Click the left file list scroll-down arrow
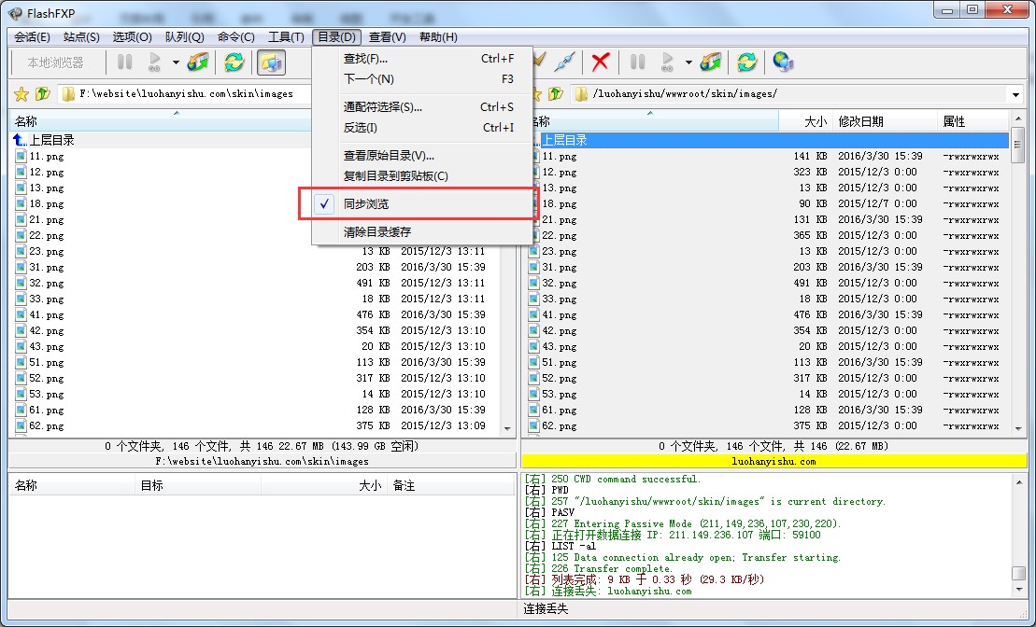 coord(507,428)
